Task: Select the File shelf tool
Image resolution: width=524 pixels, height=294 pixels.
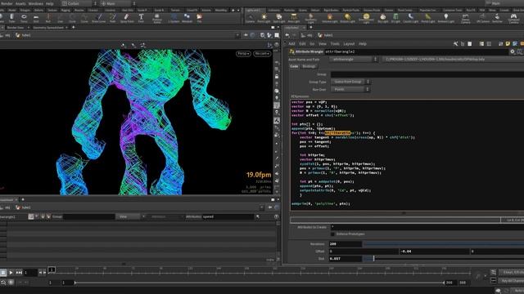Action: (199, 18)
